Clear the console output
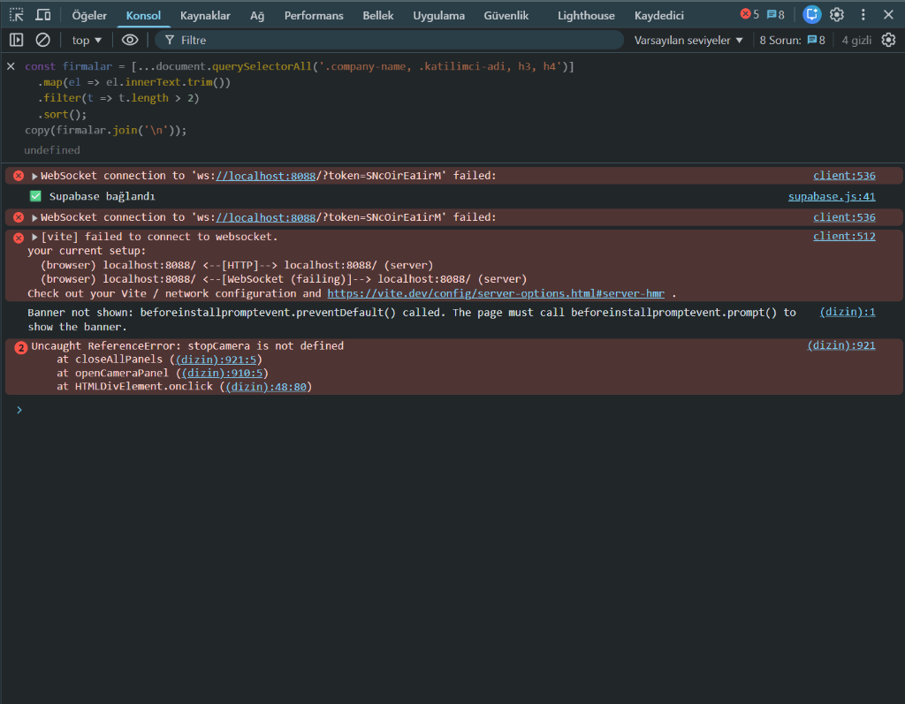905x704 pixels. (42, 40)
